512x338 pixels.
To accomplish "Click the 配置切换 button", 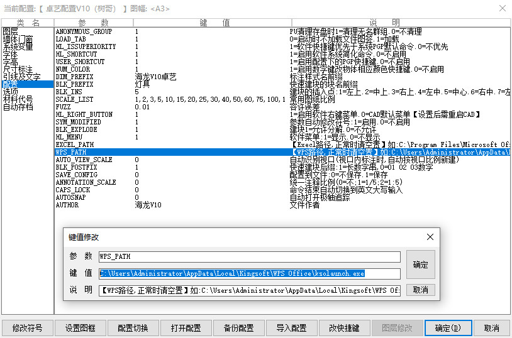I will pos(133,328).
